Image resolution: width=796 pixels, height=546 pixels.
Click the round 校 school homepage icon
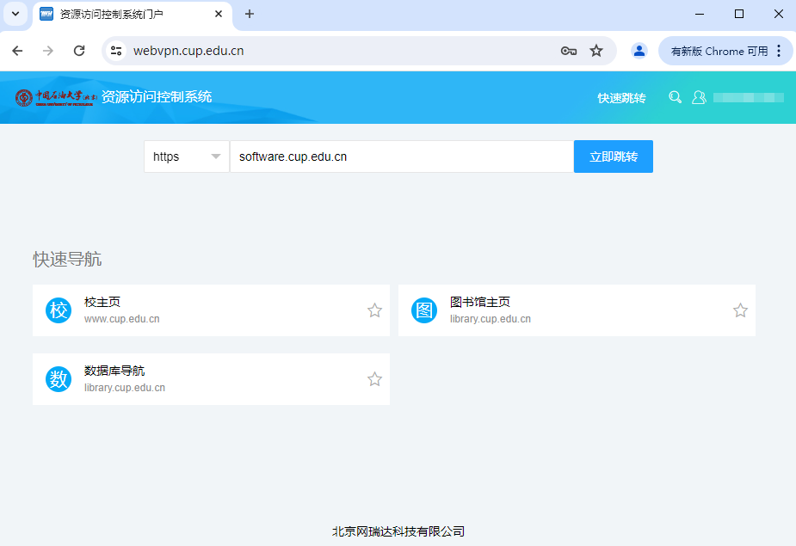[59, 310]
